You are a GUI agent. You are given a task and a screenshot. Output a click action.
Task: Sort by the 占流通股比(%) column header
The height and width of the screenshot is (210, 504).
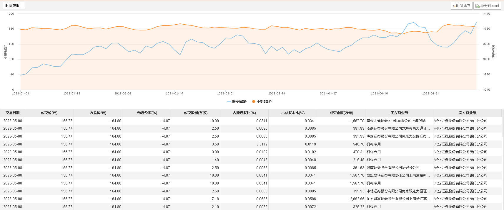(x=244, y=113)
